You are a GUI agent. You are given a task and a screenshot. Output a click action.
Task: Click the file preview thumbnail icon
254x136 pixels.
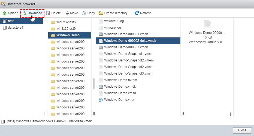point(207,25)
